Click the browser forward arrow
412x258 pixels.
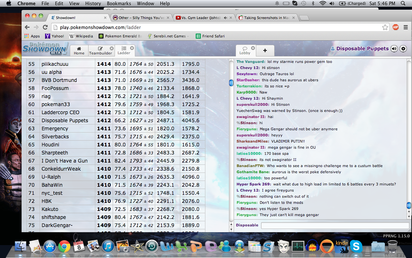36,27
